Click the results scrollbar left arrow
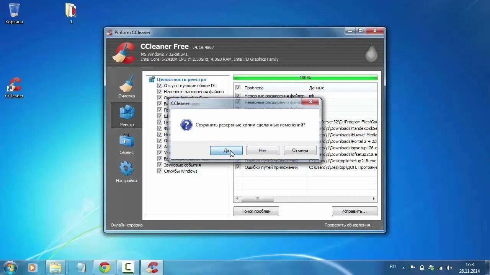 (237, 199)
